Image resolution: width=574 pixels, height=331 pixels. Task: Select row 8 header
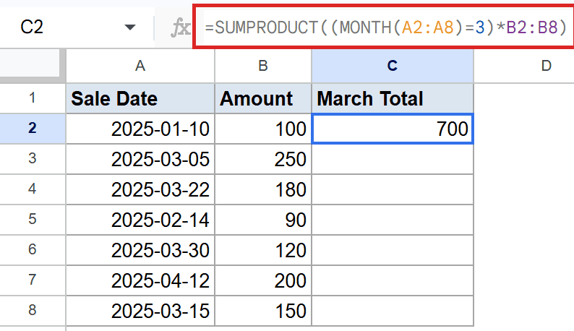(33, 311)
